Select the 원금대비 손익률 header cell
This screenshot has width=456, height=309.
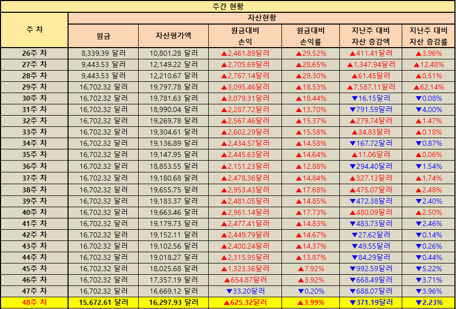[x=311, y=36]
